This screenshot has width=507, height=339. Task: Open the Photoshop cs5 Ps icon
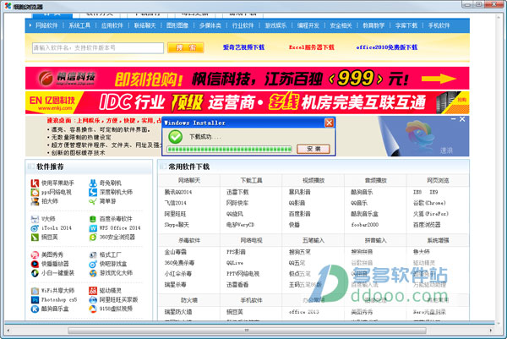pyautogui.click(x=35, y=300)
